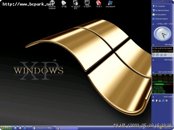174x130 pixels.
Task: Click the second MP3 Player control button
Action: click(158, 55)
